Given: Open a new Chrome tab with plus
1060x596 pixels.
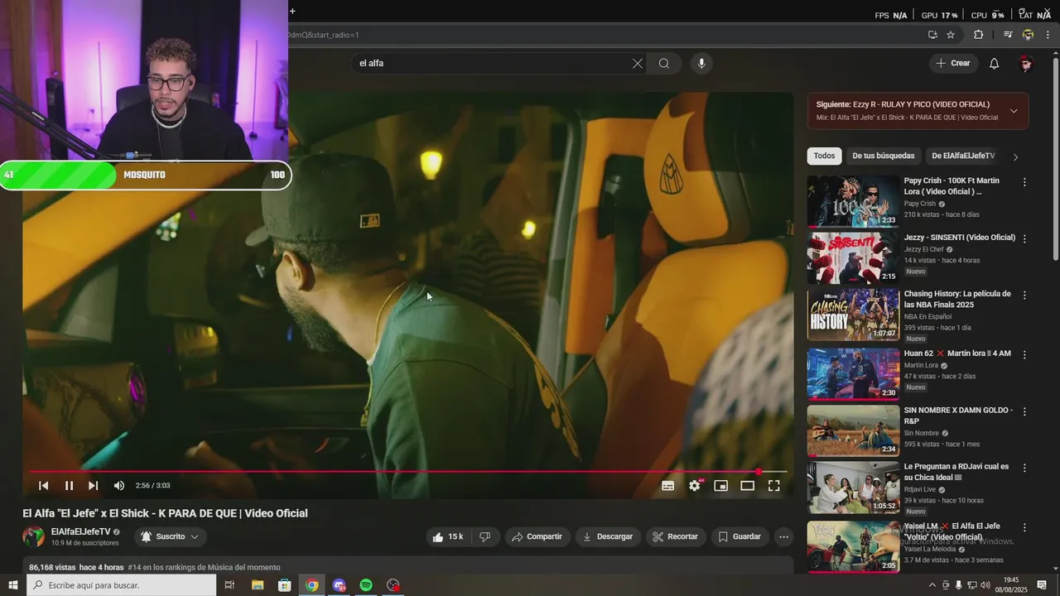Looking at the screenshot, I should pyautogui.click(x=292, y=11).
